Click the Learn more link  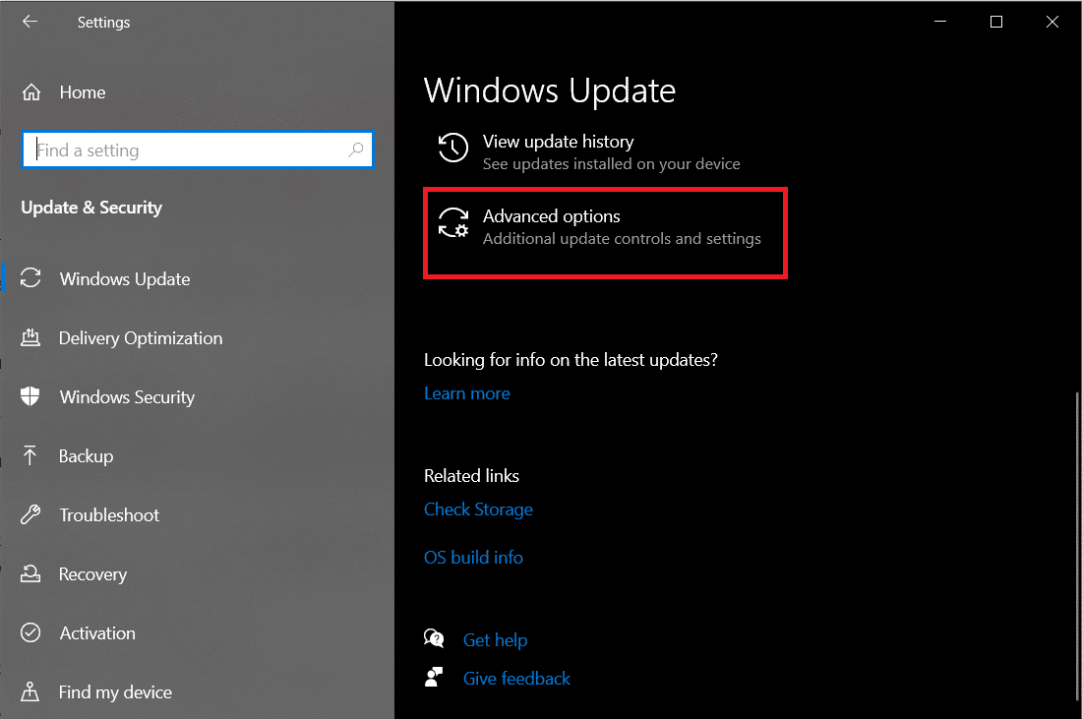pyautogui.click(x=466, y=392)
